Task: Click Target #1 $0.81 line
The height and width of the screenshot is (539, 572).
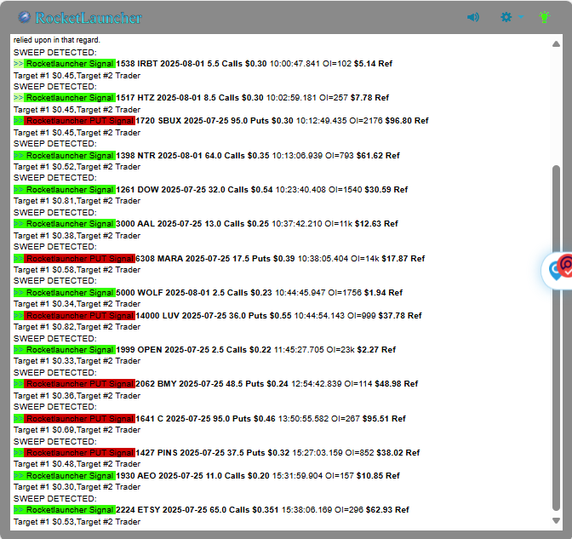Action: click(77, 201)
